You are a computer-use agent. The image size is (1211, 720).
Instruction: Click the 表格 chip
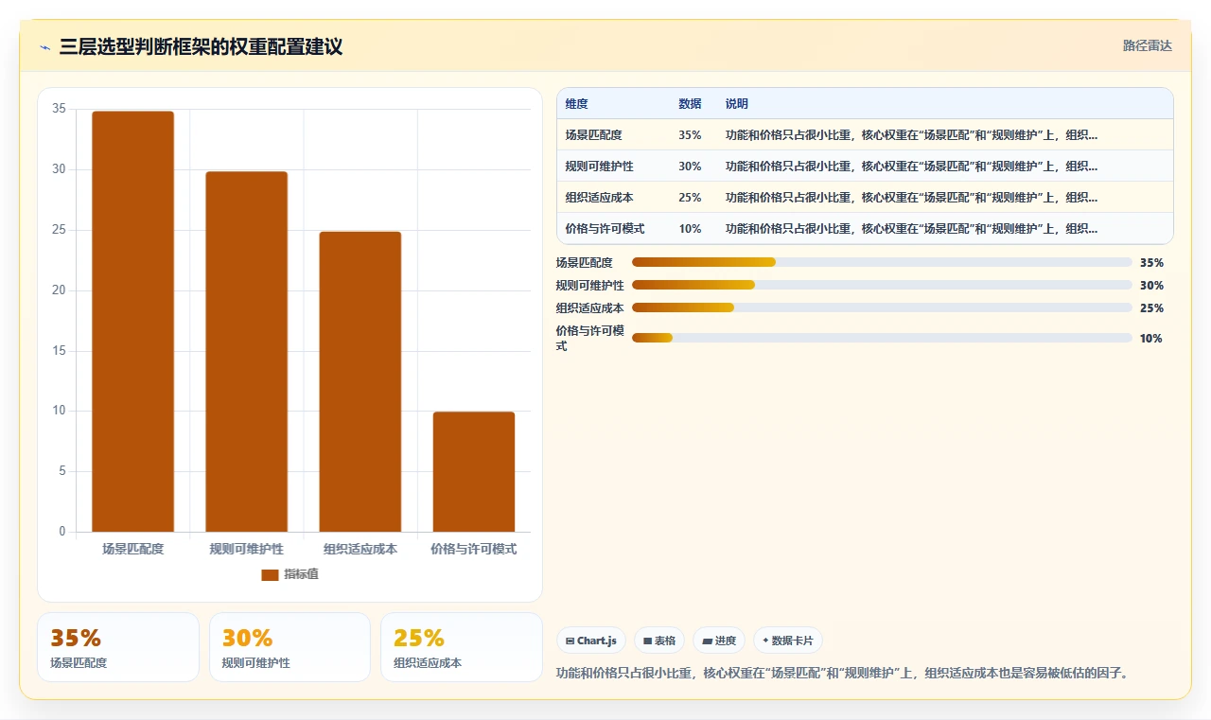(x=659, y=641)
